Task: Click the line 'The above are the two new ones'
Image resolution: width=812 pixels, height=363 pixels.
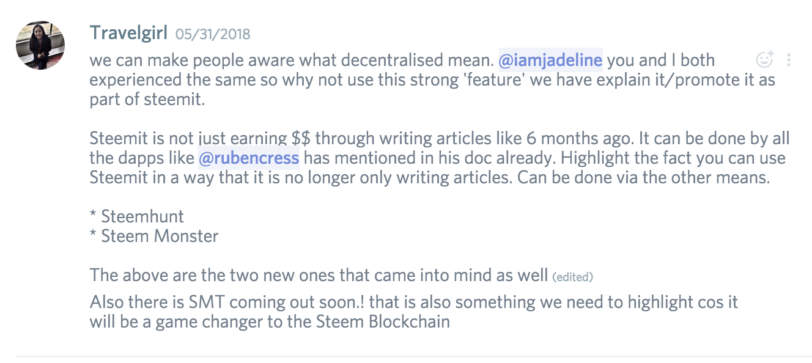Action: coord(319,275)
